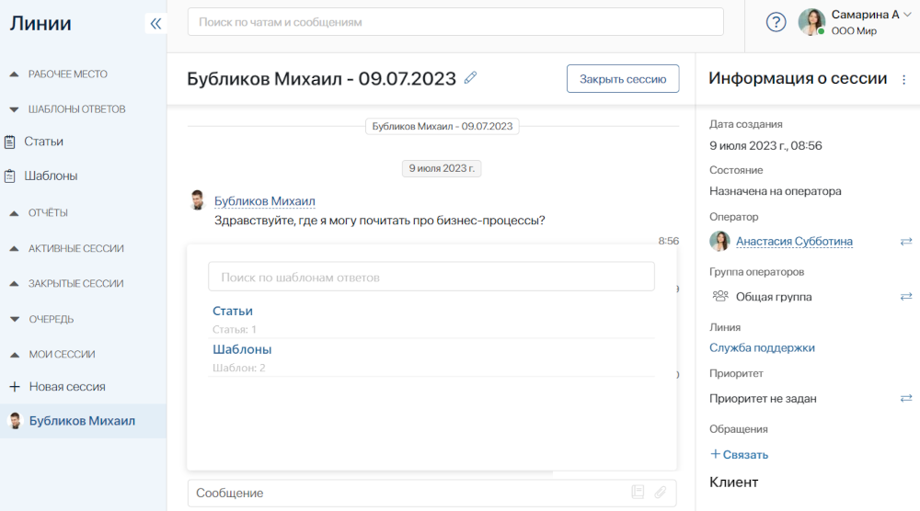Open Анастасия Субботина operator link

click(x=795, y=242)
